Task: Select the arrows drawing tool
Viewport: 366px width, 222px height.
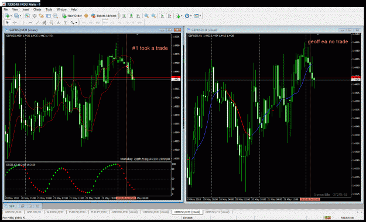Action: point(73,23)
